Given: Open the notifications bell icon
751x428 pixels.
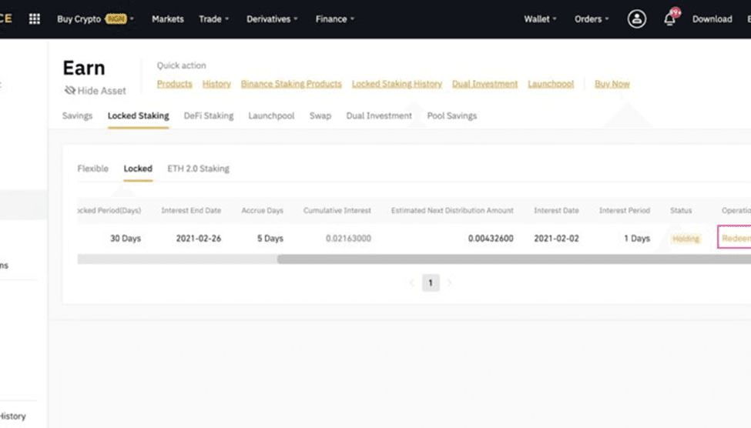Looking at the screenshot, I should 669,19.
